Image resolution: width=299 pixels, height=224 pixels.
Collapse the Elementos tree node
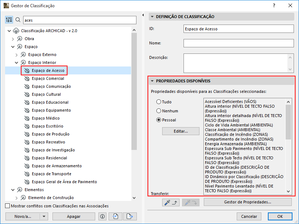click(x=13, y=190)
